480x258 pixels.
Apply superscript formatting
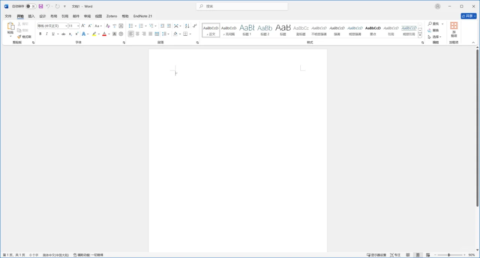[76, 34]
